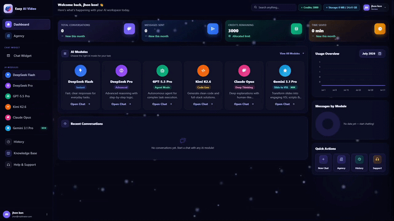
Task: Open Dashboard in the sidebar
Action: point(27,24)
